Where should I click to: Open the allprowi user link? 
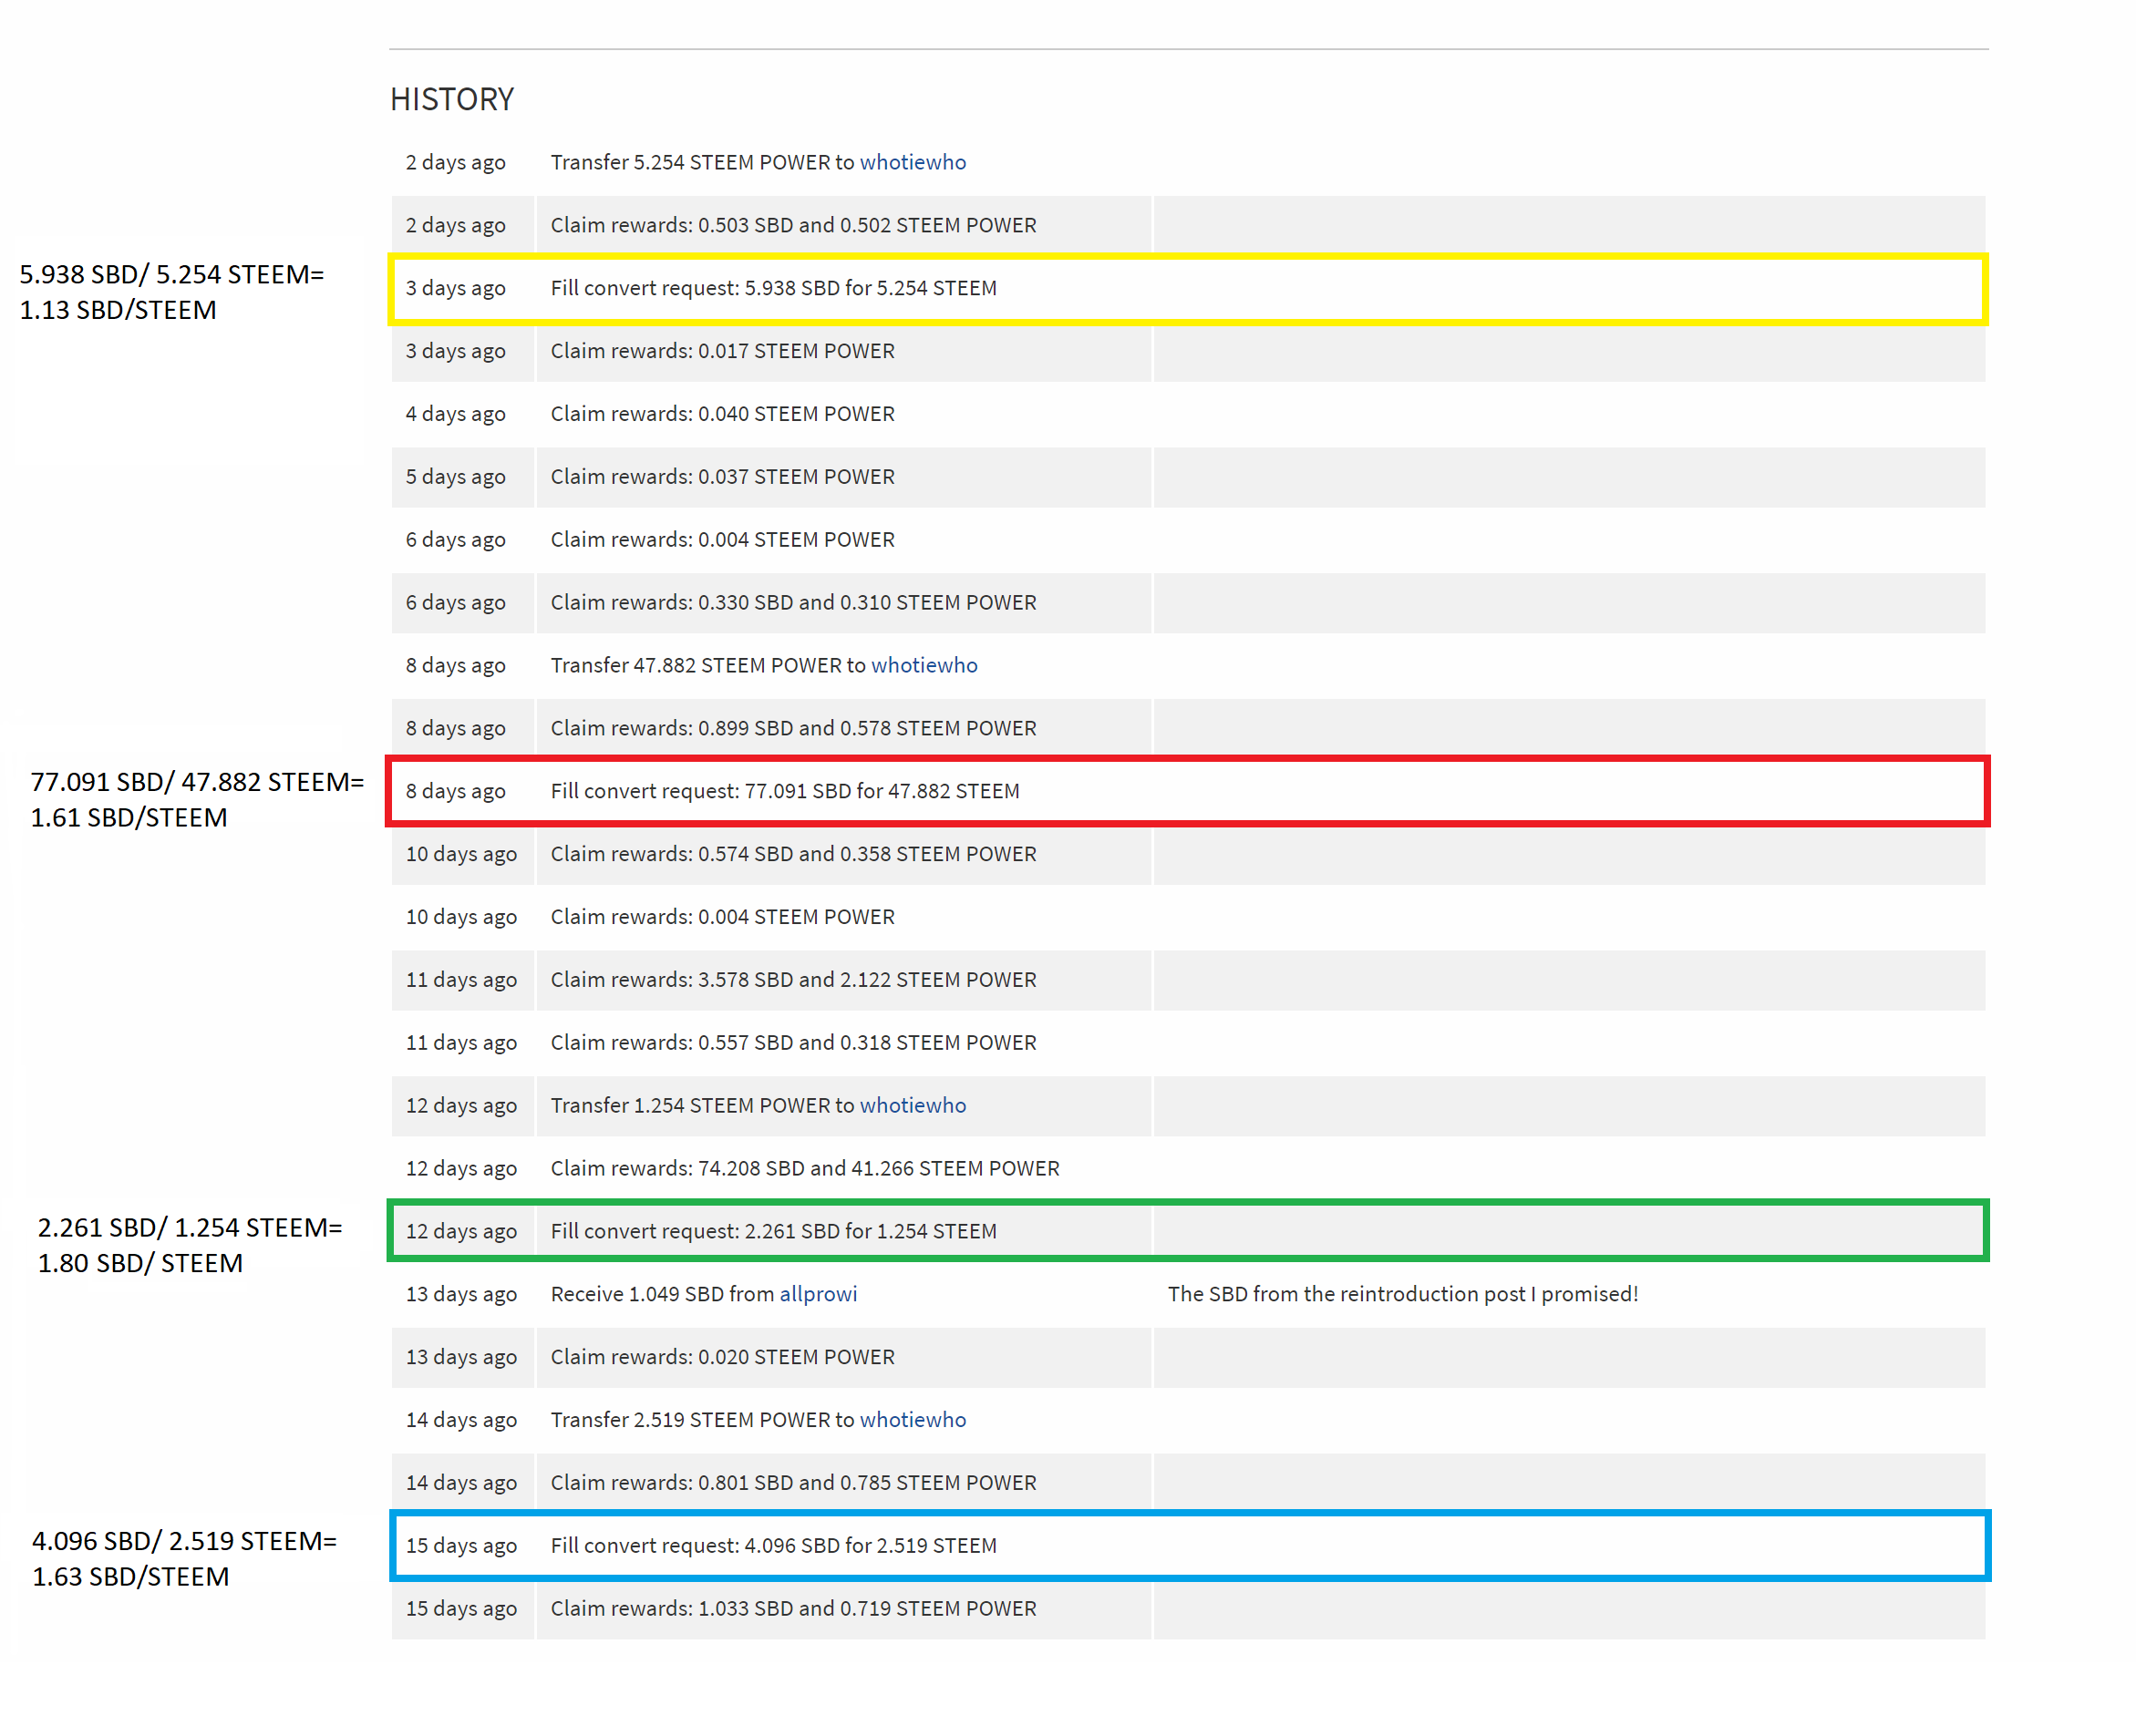click(819, 1294)
